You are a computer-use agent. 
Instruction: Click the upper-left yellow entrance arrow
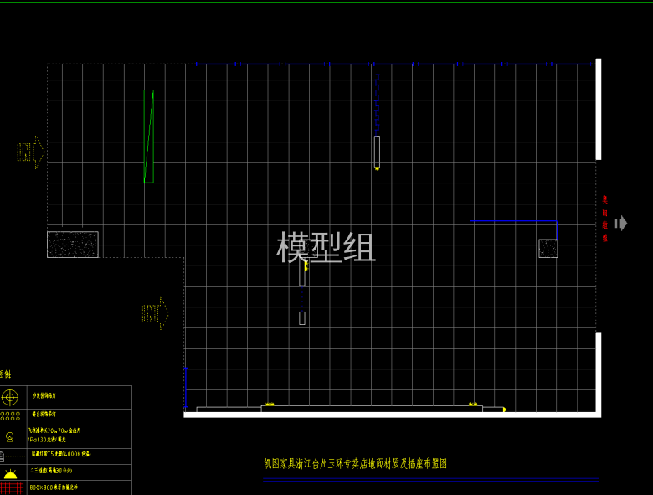click(31, 152)
